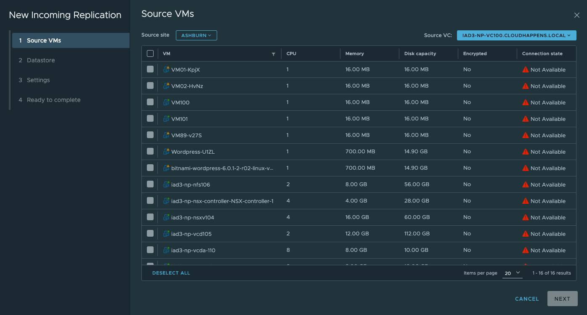
Task: Select the iad3-np-nsxv104 row checkbox
Action: (150, 217)
